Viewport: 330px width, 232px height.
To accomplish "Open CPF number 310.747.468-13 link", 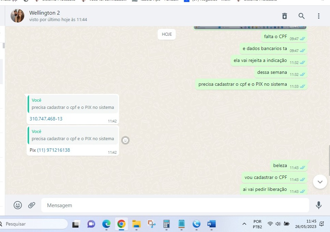I will (x=46, y=119).
